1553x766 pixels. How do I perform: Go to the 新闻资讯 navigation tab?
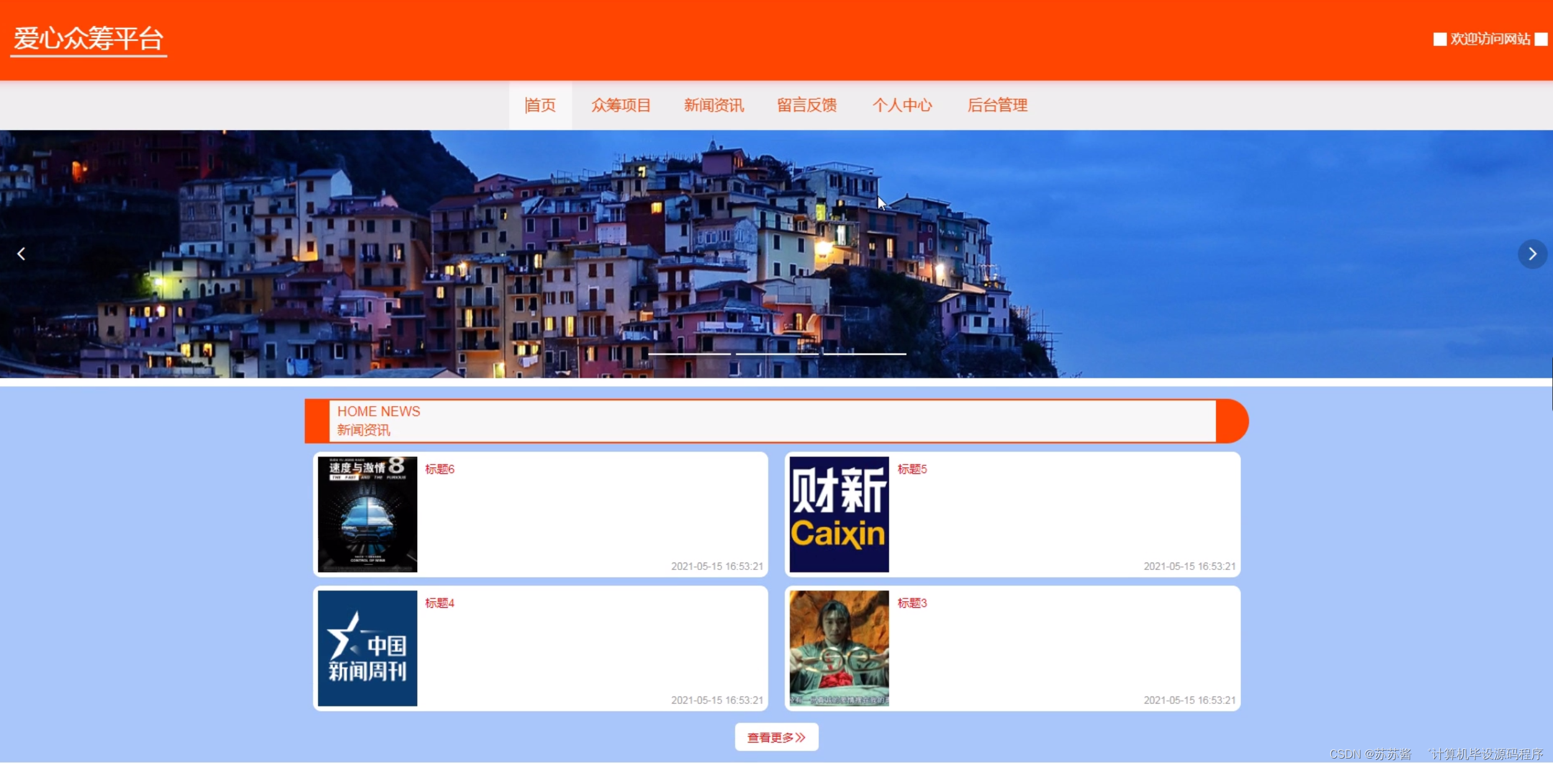click(714, 105)
